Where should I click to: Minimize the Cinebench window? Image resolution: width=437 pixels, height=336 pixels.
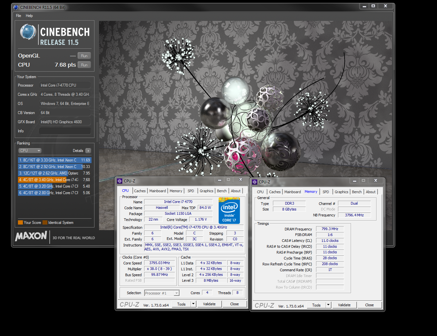click(x=364, y=6)
